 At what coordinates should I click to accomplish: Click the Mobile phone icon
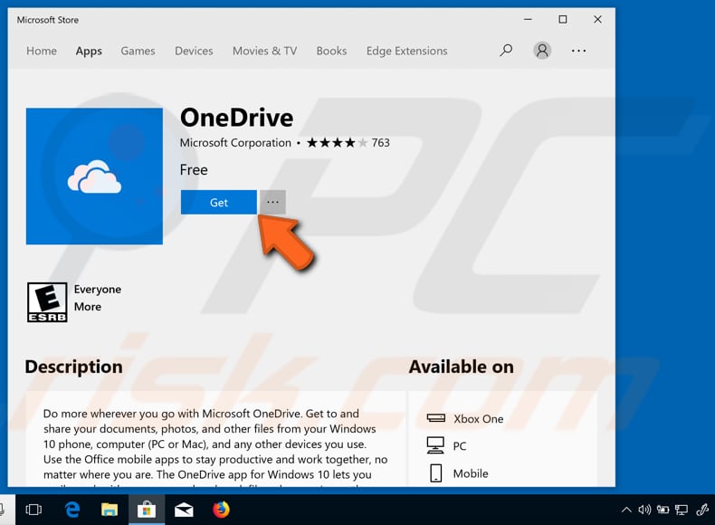pos(436,473)
